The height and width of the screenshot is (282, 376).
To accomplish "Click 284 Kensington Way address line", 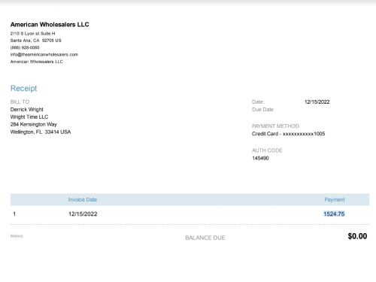I will point(34,124).
